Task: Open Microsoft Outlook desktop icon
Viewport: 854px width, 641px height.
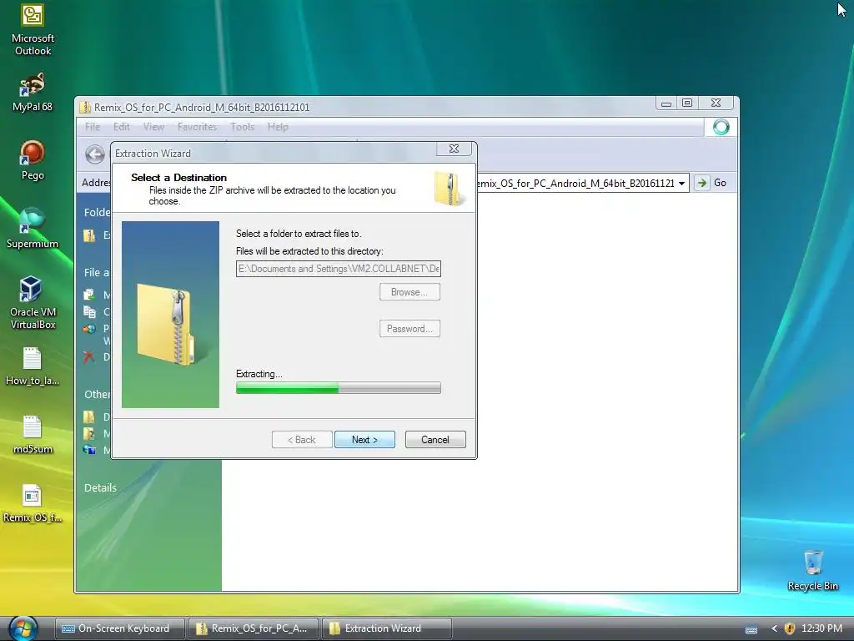Action: coord(33,30)
